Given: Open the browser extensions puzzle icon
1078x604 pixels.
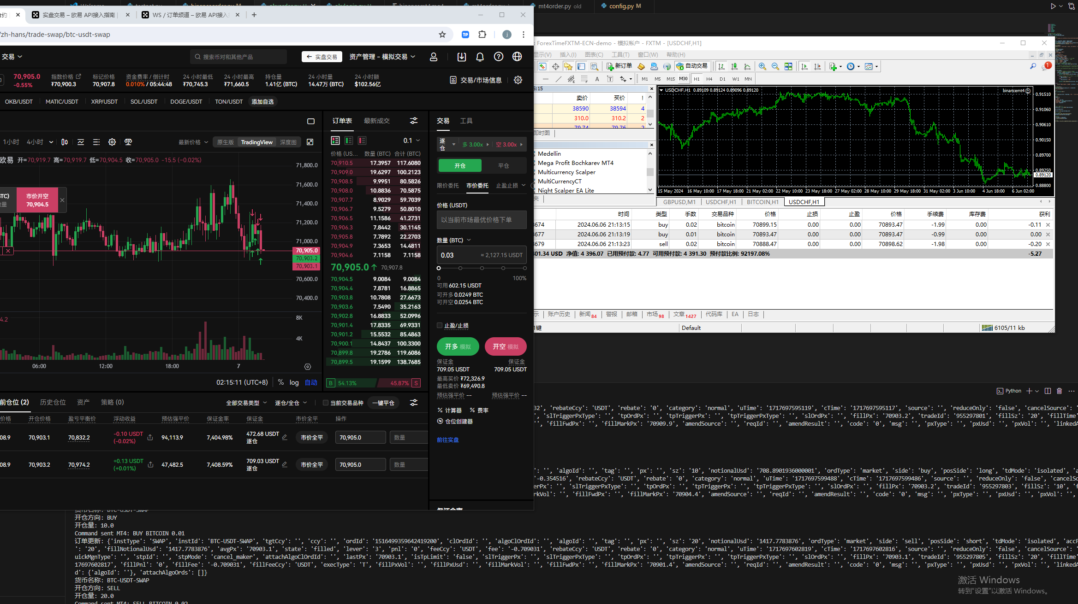Looking at the screenshot, I should [x=482, y=35].
